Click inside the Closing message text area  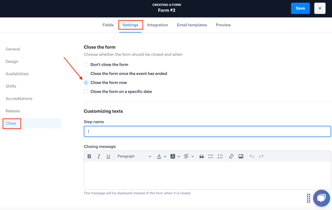coord(207,175)
